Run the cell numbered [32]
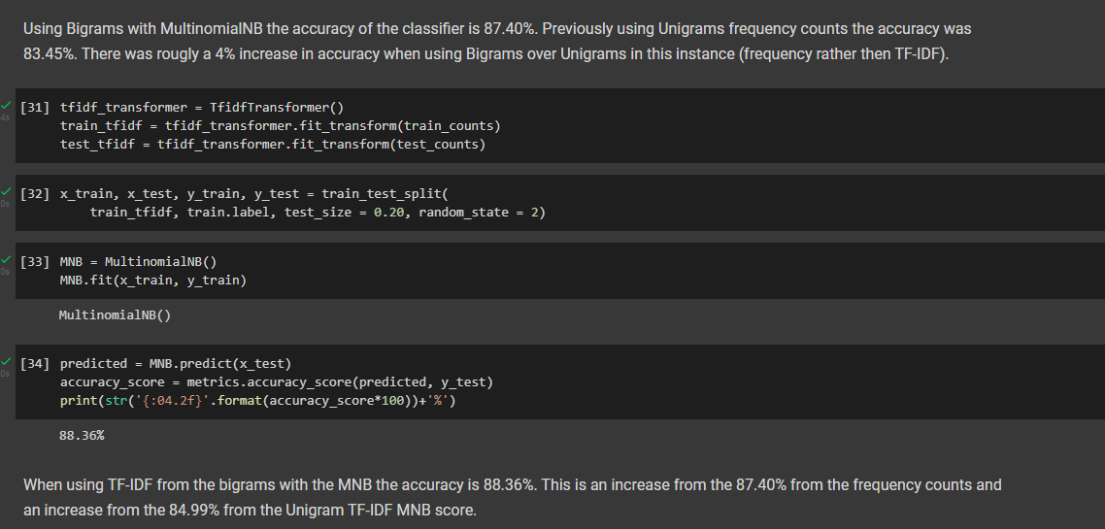 pos(35,194)
